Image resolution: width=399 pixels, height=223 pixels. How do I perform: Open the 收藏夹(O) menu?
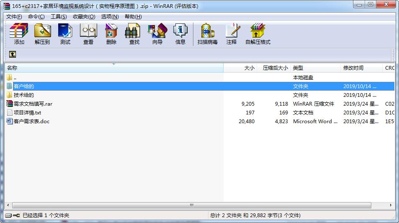tap(84, 17)
